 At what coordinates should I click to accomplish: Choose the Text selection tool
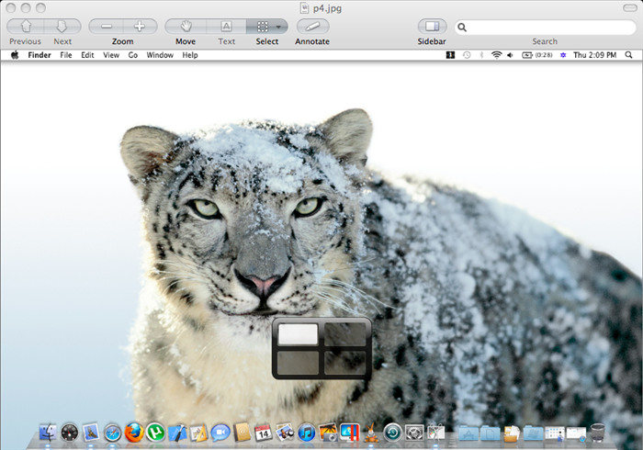pyautogui.click(x=226, y=27)
